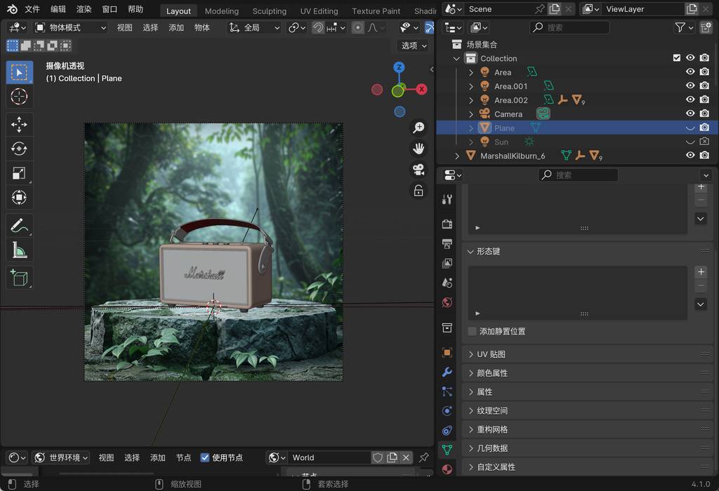This screenshot has width=719, height=491.
Task: Expand the UV 贴图 panel
Action: [491, 354]
